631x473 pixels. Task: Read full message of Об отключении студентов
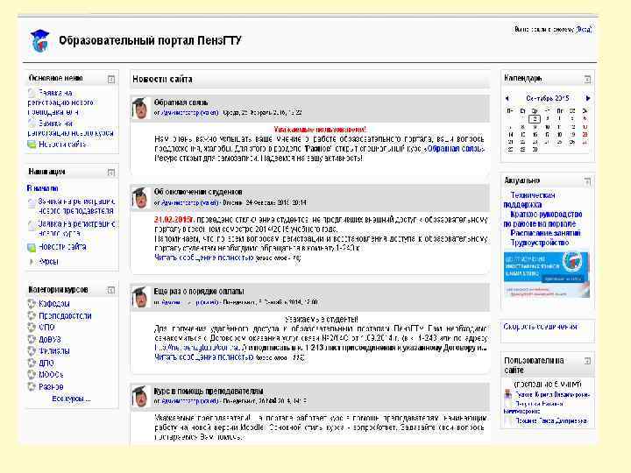pos(203,258)
